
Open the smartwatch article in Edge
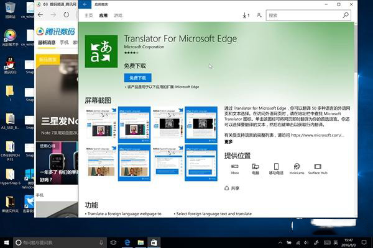57,163
